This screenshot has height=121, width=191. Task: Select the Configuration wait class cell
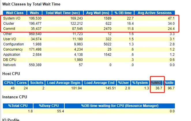tap(14, 44)
